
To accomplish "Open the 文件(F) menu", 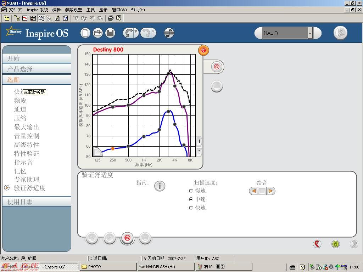I will [16, 10].
